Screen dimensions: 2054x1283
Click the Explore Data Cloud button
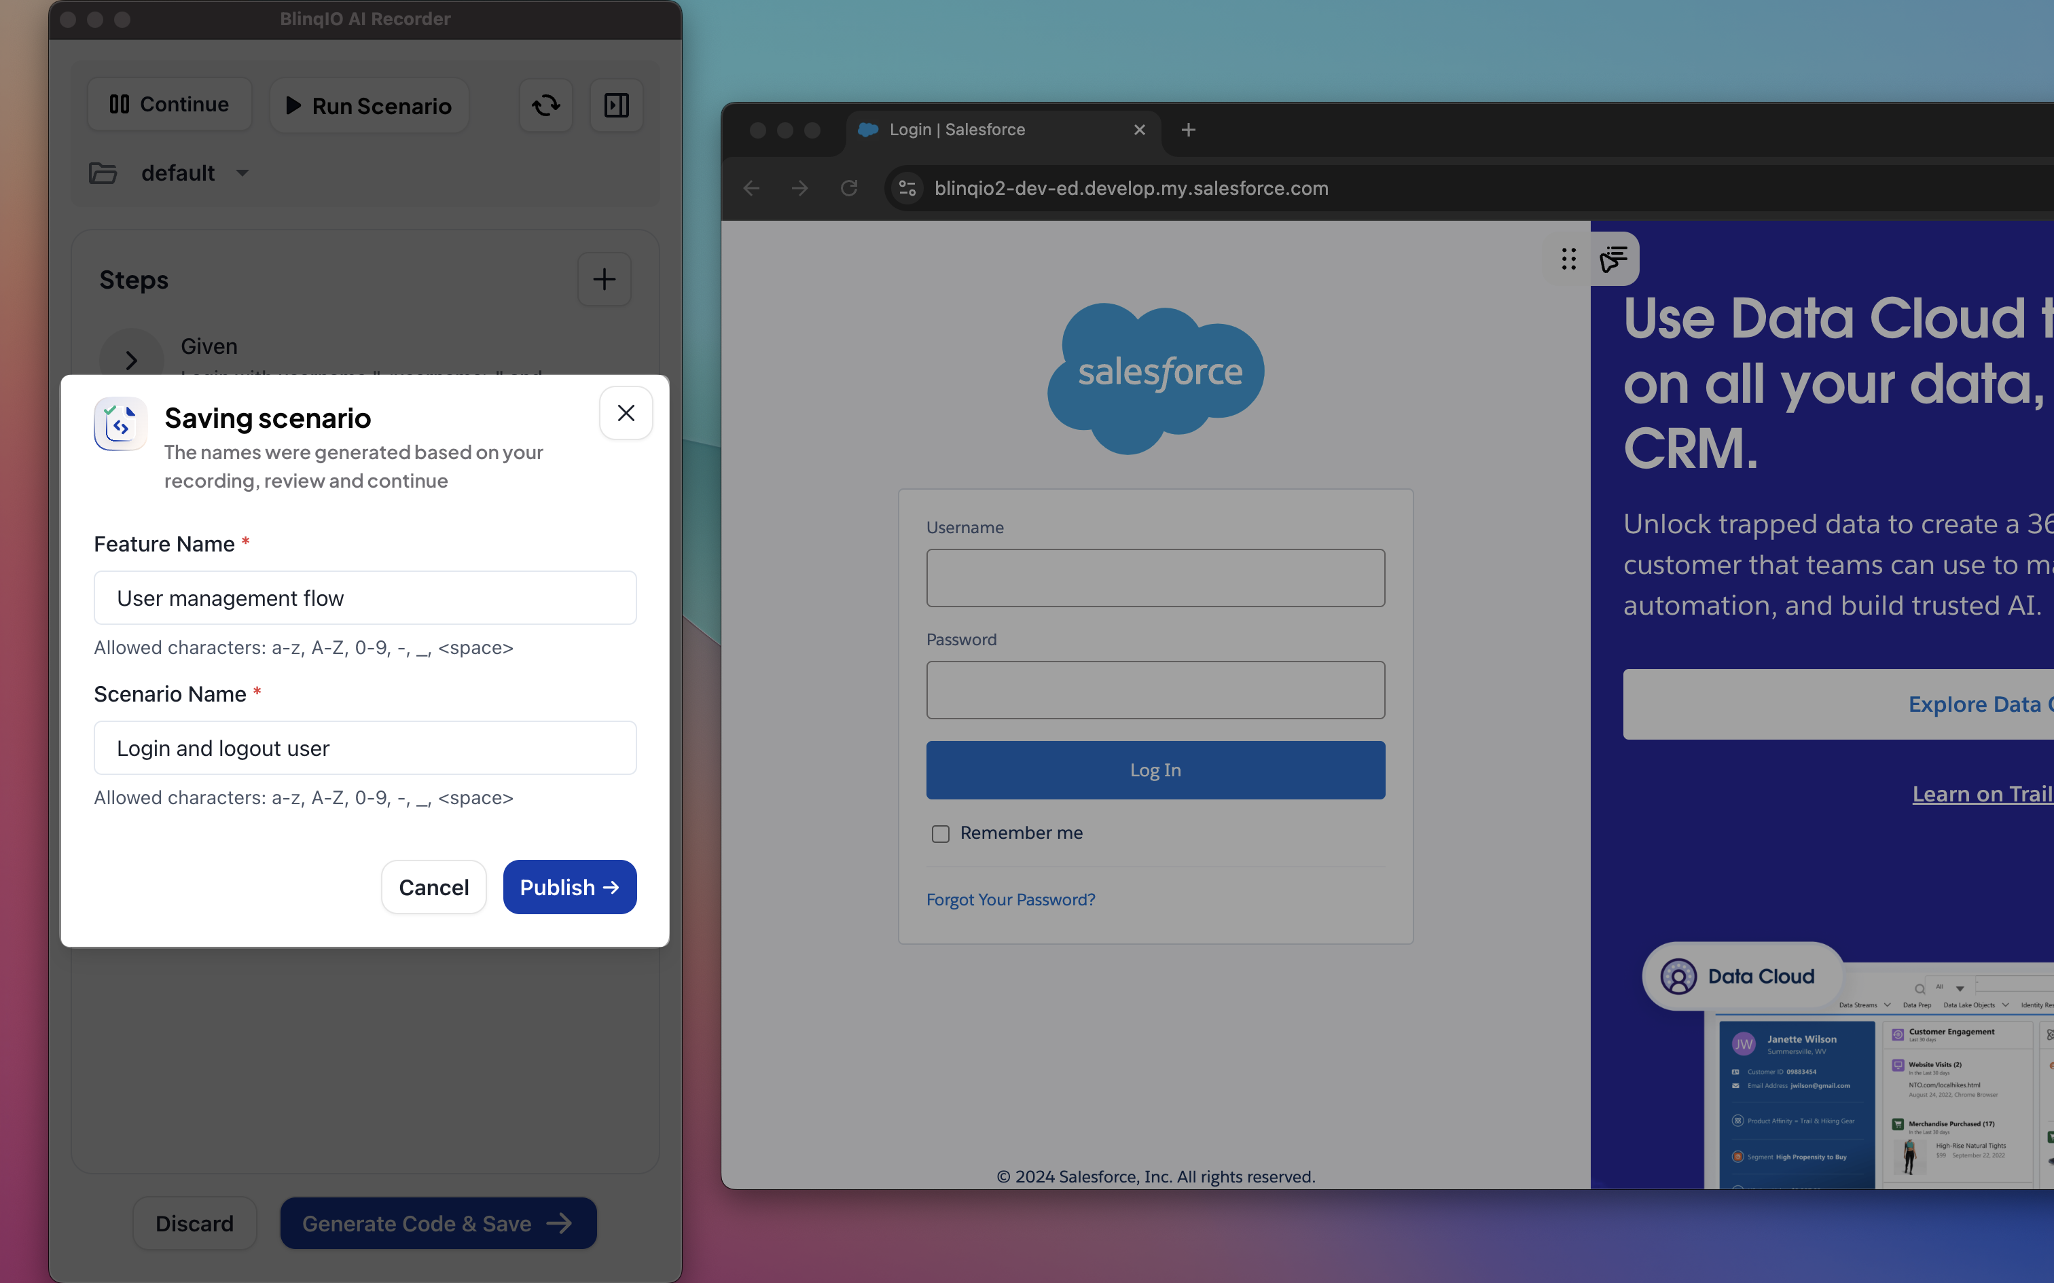(x=1839, y=704)
